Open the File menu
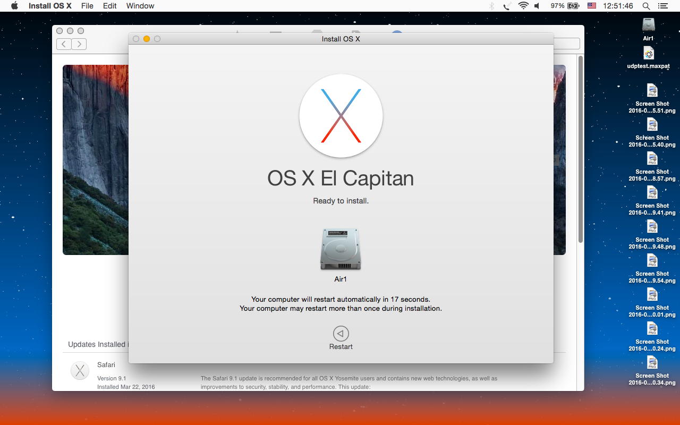This screenshot has height=425, width=680. [87, 6]
